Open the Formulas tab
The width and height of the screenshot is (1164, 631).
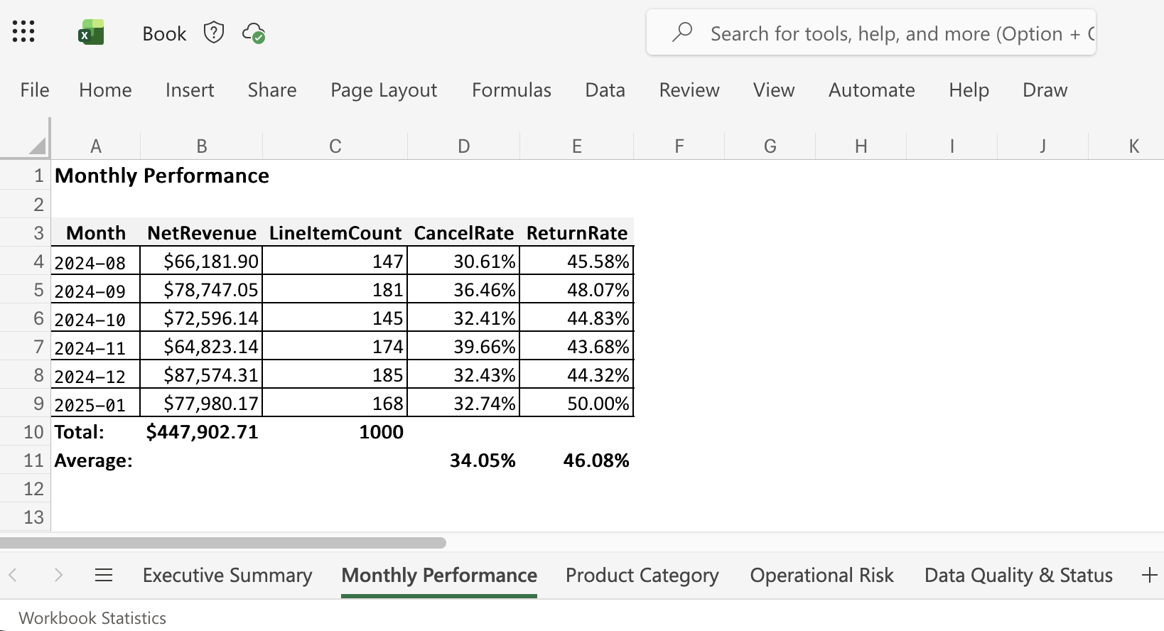(x=512, y=90)
